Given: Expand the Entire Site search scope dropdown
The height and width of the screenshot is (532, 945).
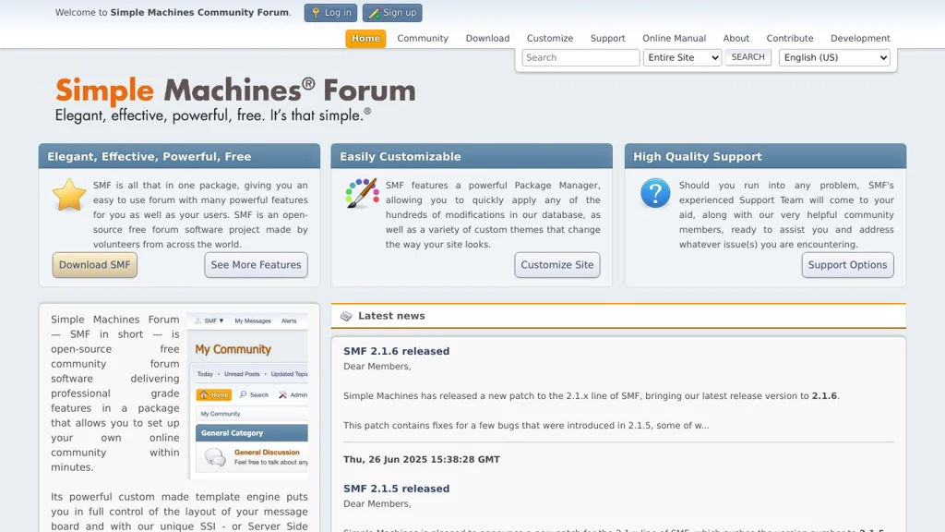Looking at the screenshot, I should [x=682, y=57].
